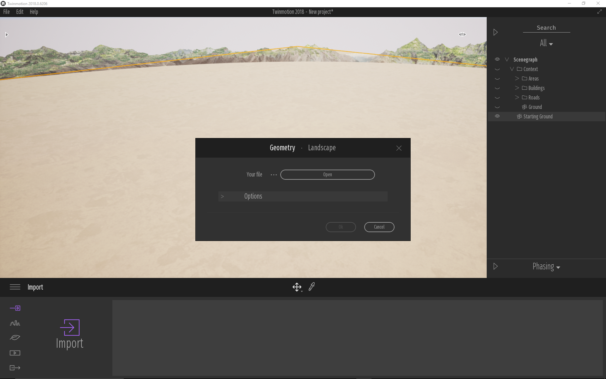Switch to the Geometry tab
The height and width of the screenshot is (379, 606).
click(282, 148)
